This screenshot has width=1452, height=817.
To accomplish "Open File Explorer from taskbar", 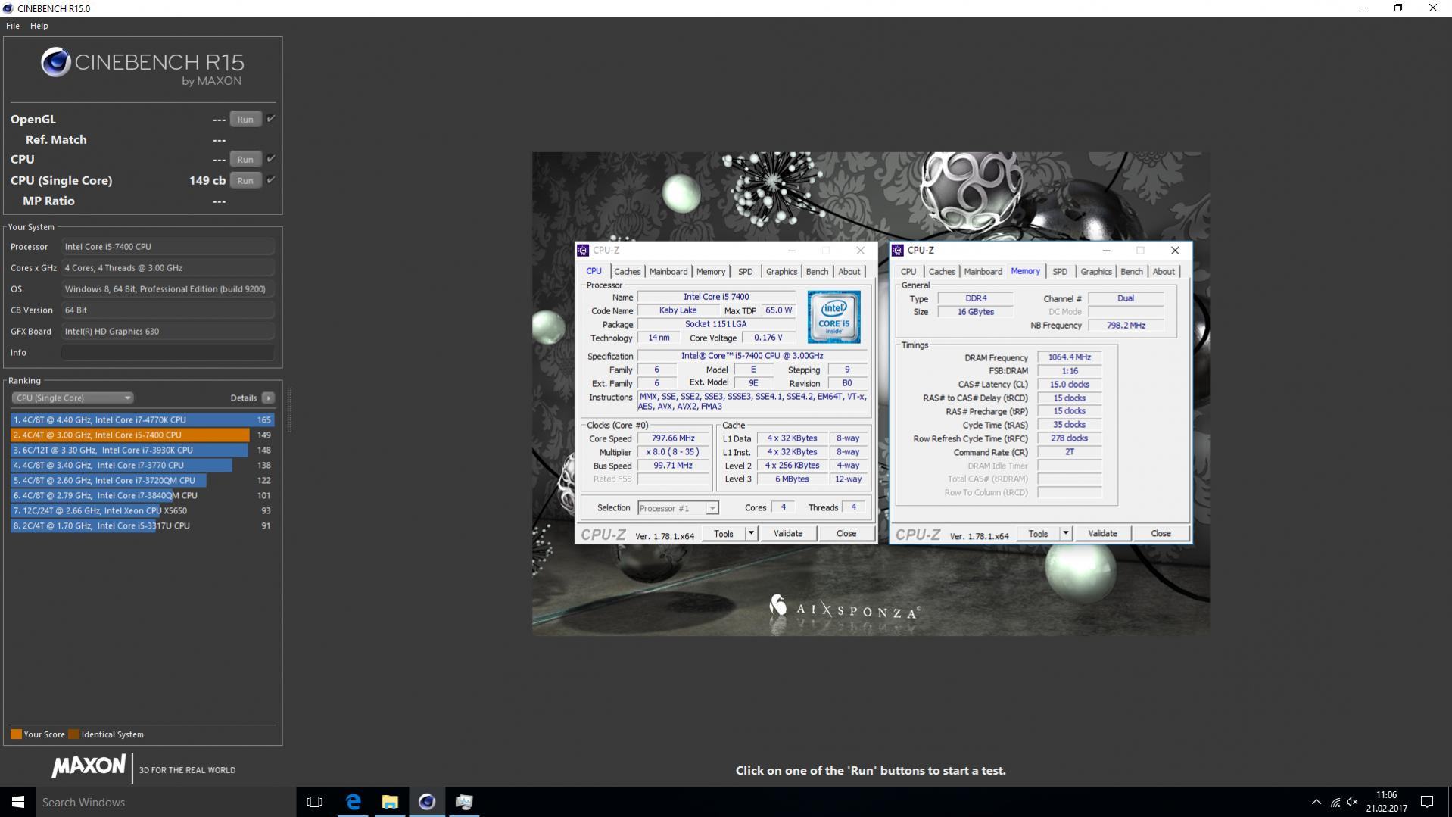I will (x=390, y=802).
